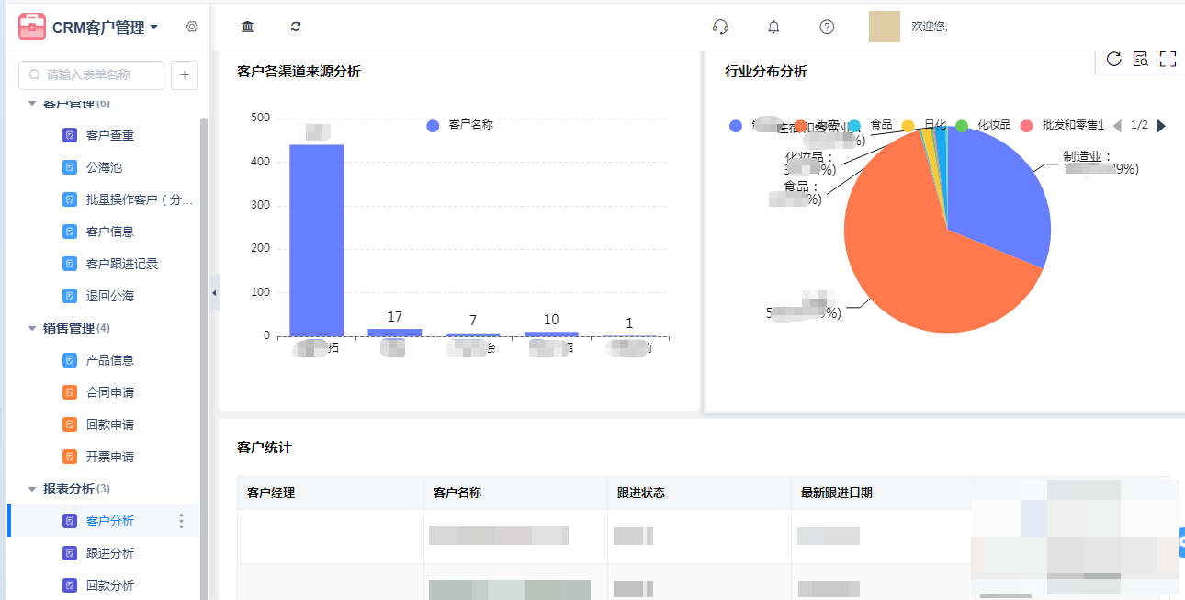The height and width of the screenshot is (600, 1185).
Task: Refresh the 行业分布分析 chart
Action: 1113,59
